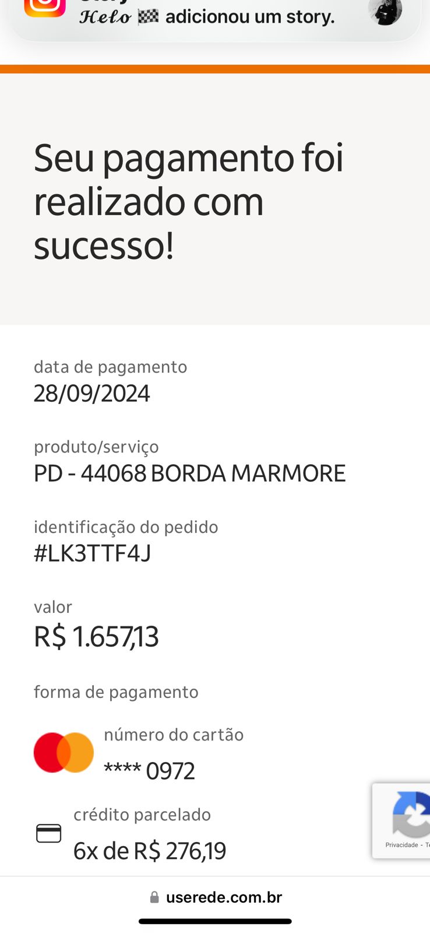This screenshot has width=430, height=933.
Task: Click the "forma de pagamento" label
Action: point(116,692)
